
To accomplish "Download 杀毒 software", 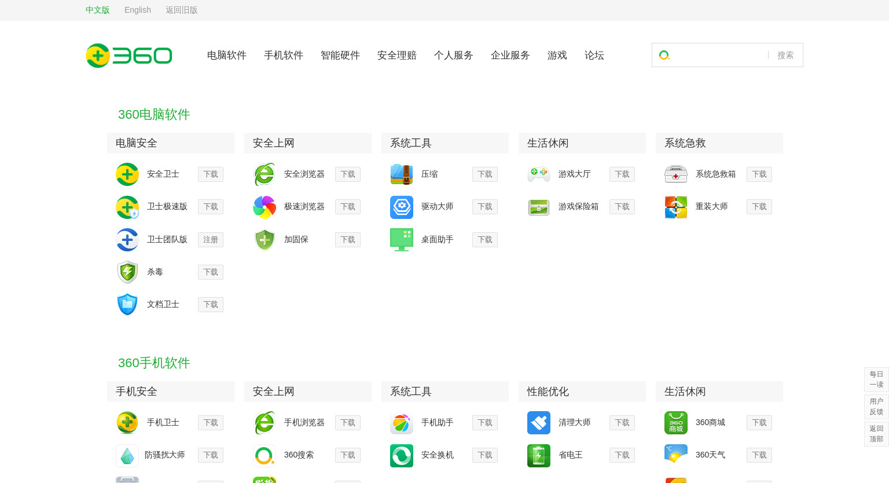I will [x=211, y=272].
